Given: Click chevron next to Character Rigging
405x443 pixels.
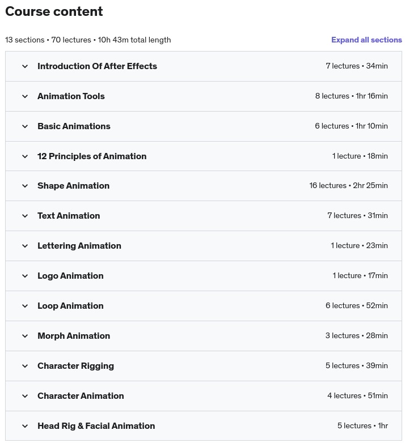Looking at the screenshot, I should tap(25, 366).
